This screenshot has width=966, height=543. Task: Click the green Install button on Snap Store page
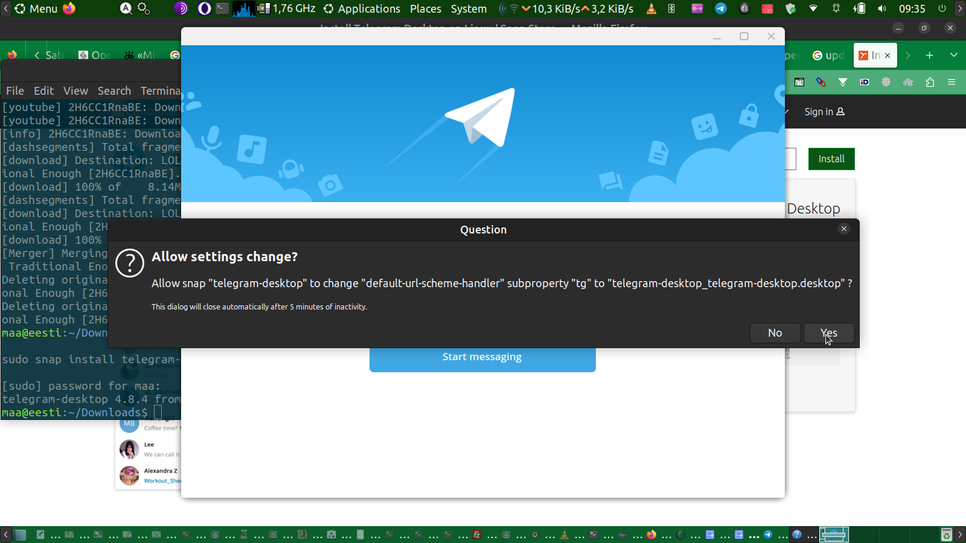click(831, 159)
